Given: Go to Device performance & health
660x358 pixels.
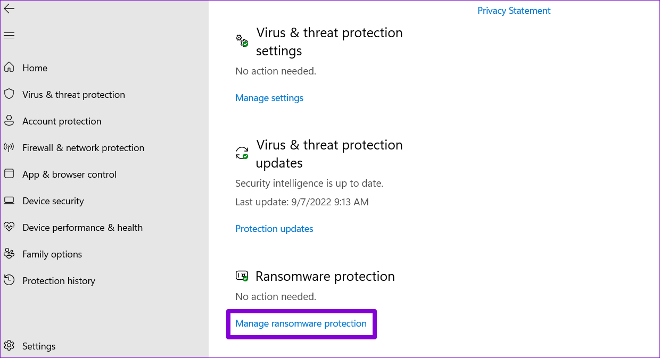Looking at the screenshot, I should coord(82,228).
